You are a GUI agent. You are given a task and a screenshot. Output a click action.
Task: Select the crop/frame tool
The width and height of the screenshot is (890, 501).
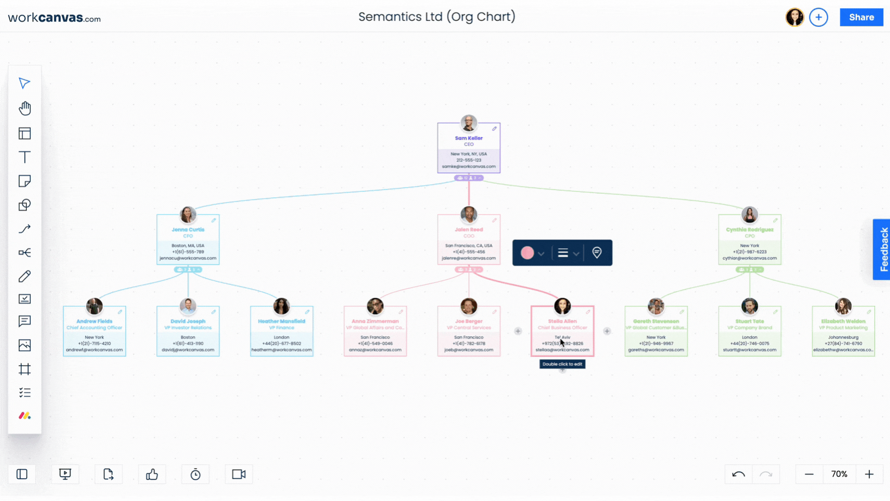point(25,368)
